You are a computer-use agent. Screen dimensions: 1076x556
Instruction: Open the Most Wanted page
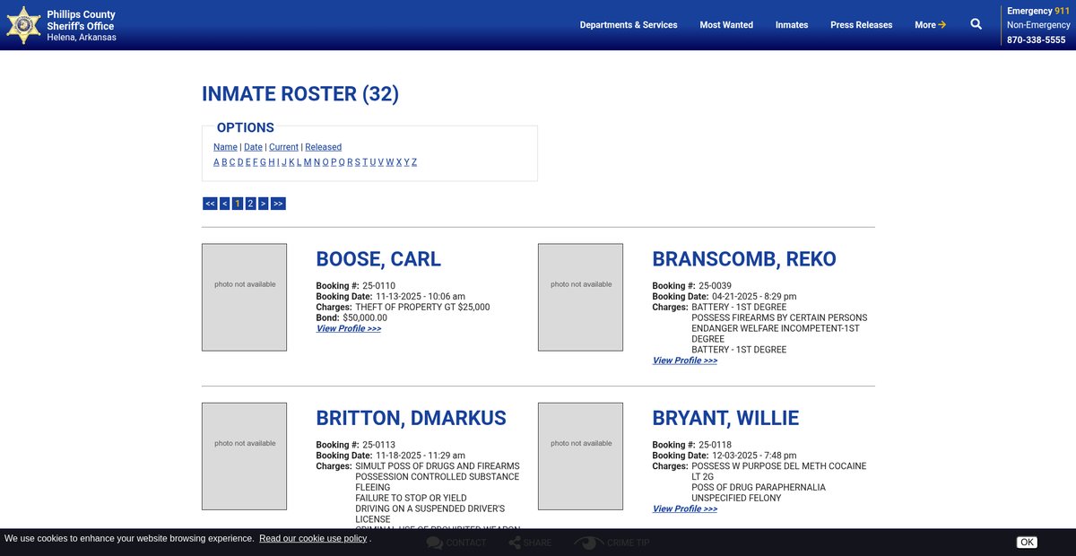725,25
